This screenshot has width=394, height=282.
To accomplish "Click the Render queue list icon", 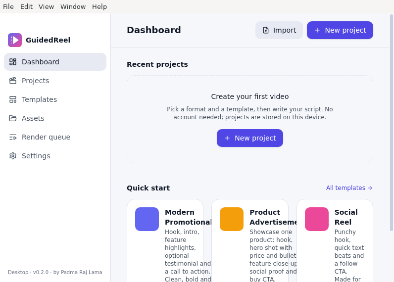I will tap(13, 137).
